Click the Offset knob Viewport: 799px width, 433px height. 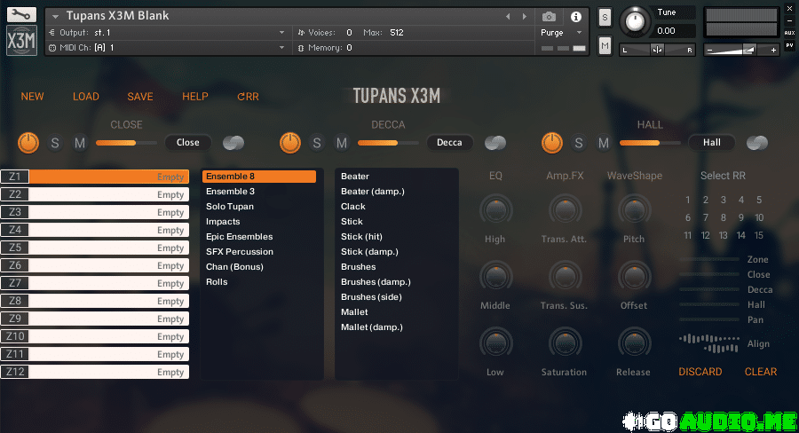tap(635, 277)
